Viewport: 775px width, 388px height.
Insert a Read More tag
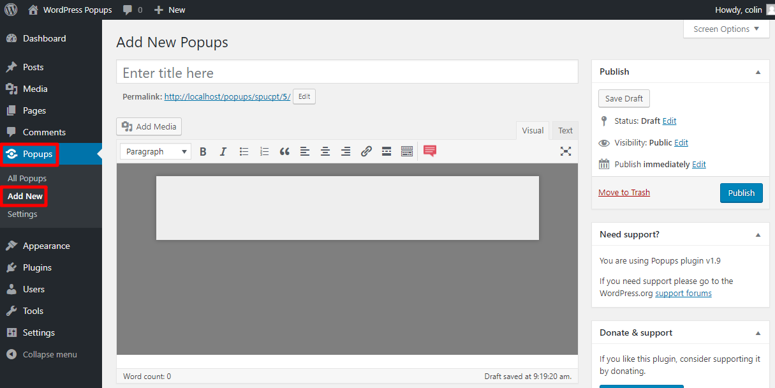click(386, 151)
